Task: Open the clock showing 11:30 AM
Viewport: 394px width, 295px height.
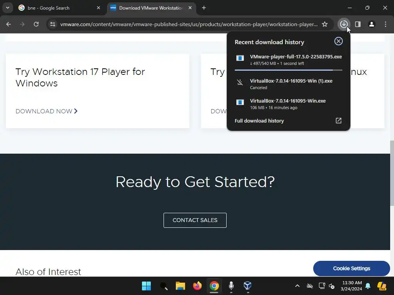Action: (351, 286)
